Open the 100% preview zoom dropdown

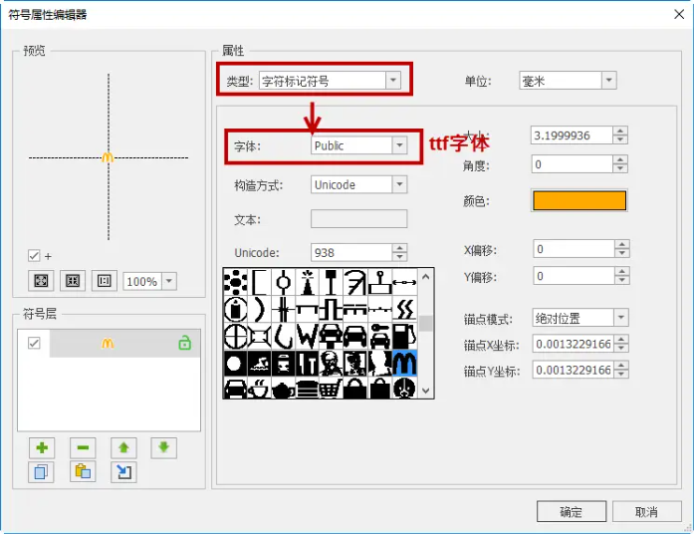[x=169, y=281]
